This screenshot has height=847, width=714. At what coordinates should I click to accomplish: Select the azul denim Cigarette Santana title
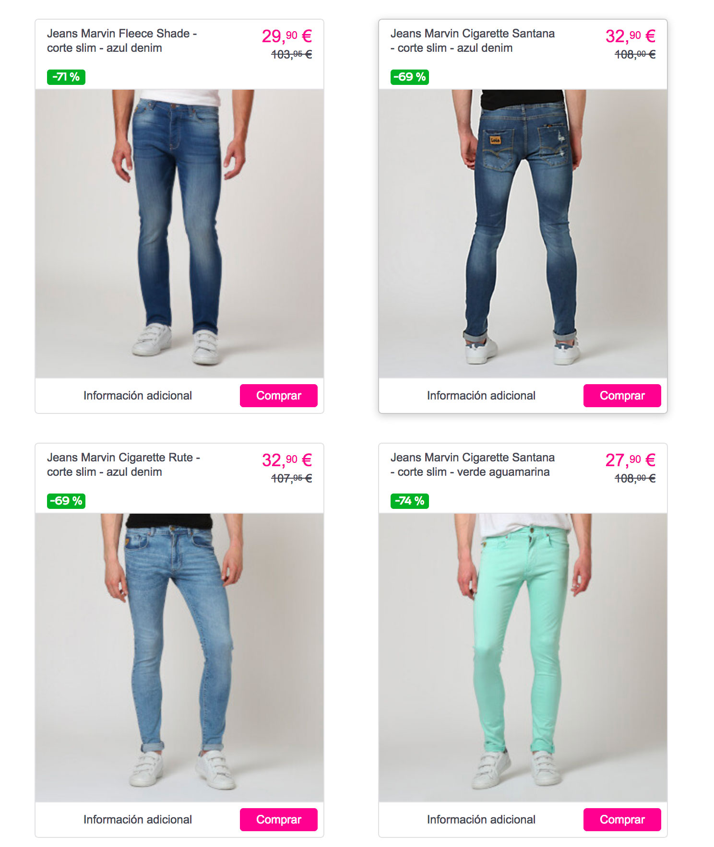(473, 41)
